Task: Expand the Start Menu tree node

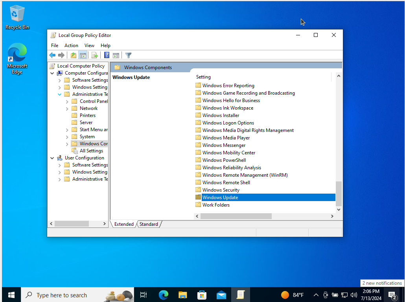Action: 67,130
